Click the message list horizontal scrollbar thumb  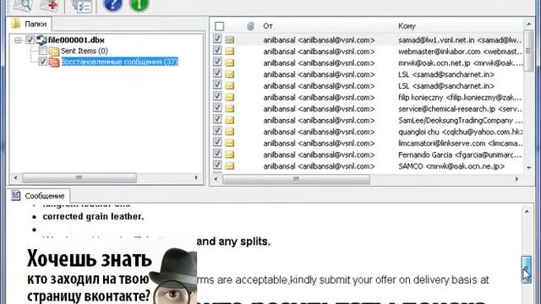coord(297,179)
